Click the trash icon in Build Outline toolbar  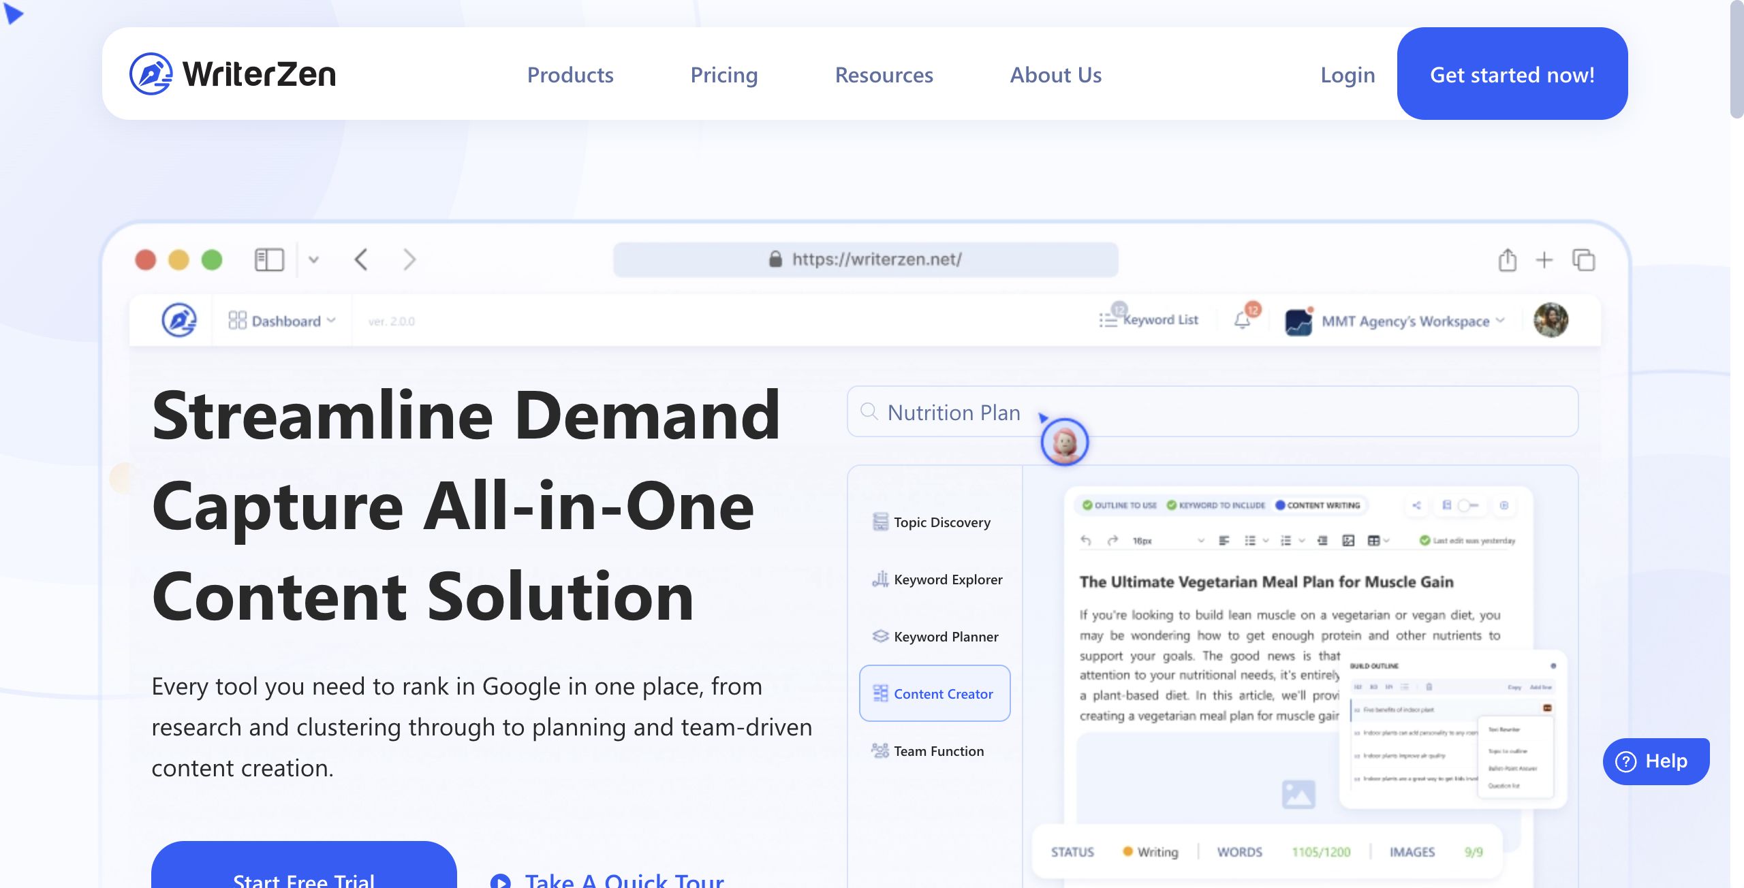(1429, 687)
